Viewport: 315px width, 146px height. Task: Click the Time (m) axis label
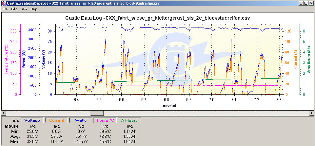[169, 105]
